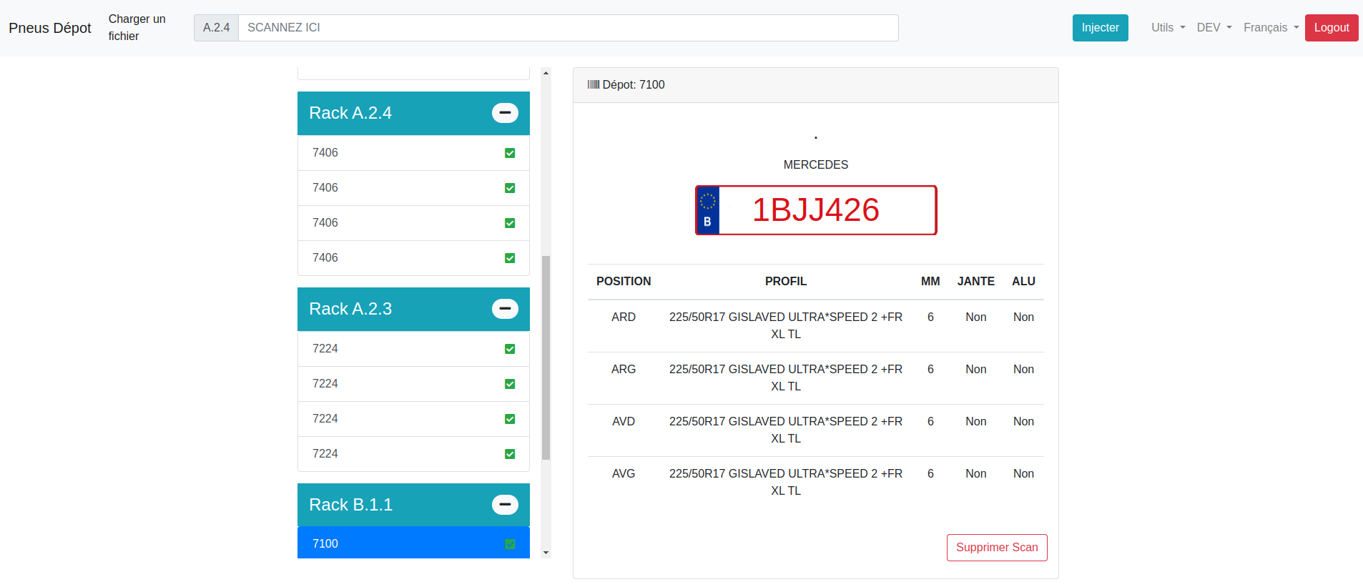Toggle the checkbox on the 7100 row
The image size is (1363, 587).
click(x=510, y=544)
